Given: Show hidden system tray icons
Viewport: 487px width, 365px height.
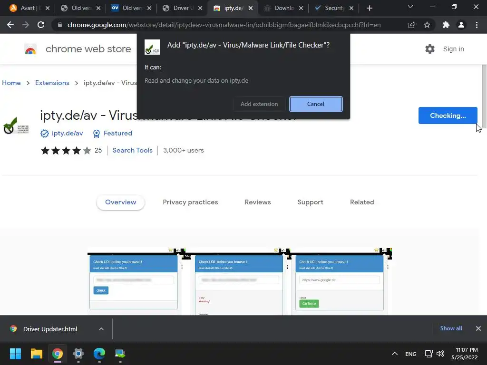Looking at the screenshot, I should point(395,354).
